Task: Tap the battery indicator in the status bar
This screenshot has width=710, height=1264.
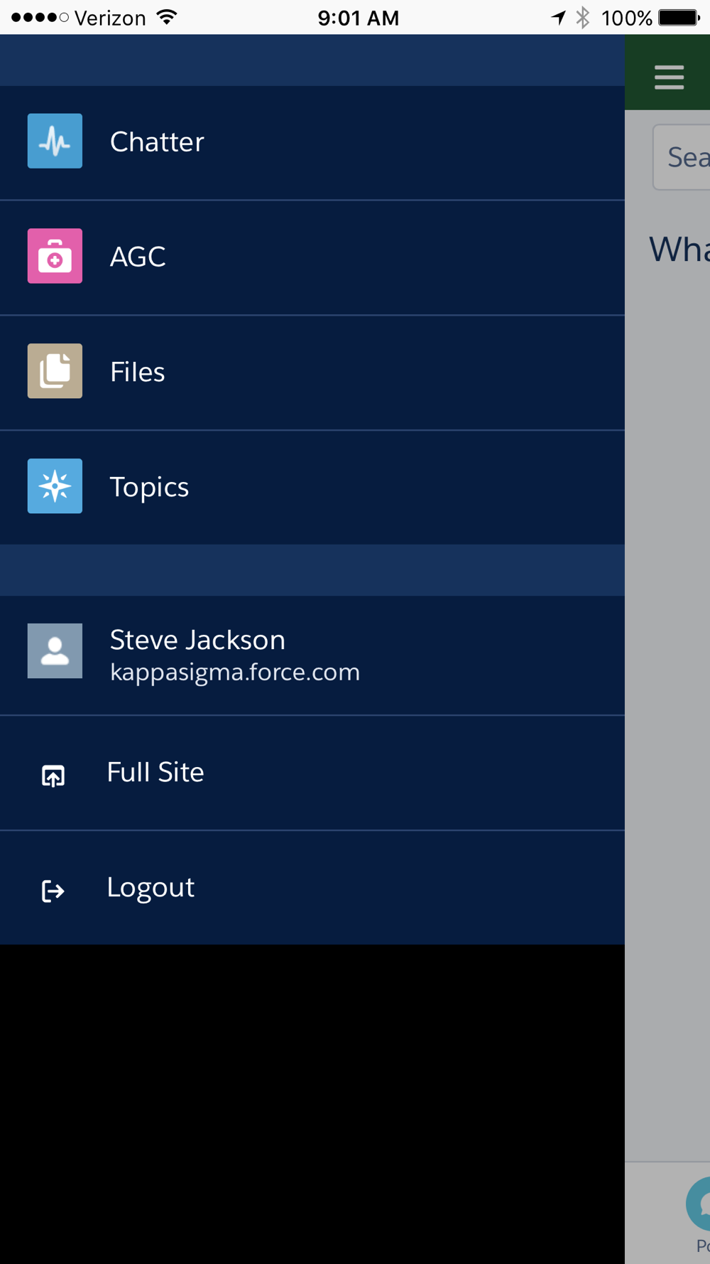Action: coord(679,17)
